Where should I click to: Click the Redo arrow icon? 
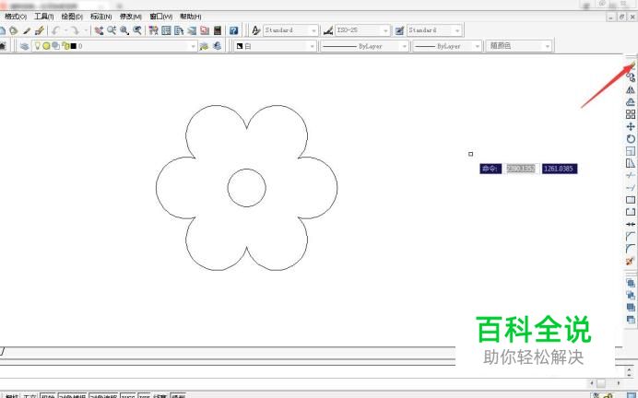75,30
